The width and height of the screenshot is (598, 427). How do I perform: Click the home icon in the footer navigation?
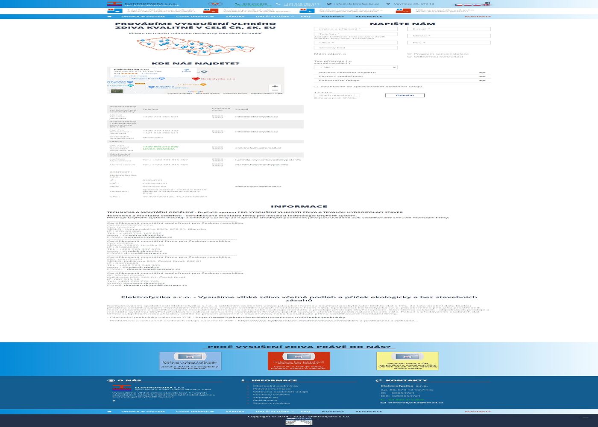pyautogui.click(x=110, y=412)
